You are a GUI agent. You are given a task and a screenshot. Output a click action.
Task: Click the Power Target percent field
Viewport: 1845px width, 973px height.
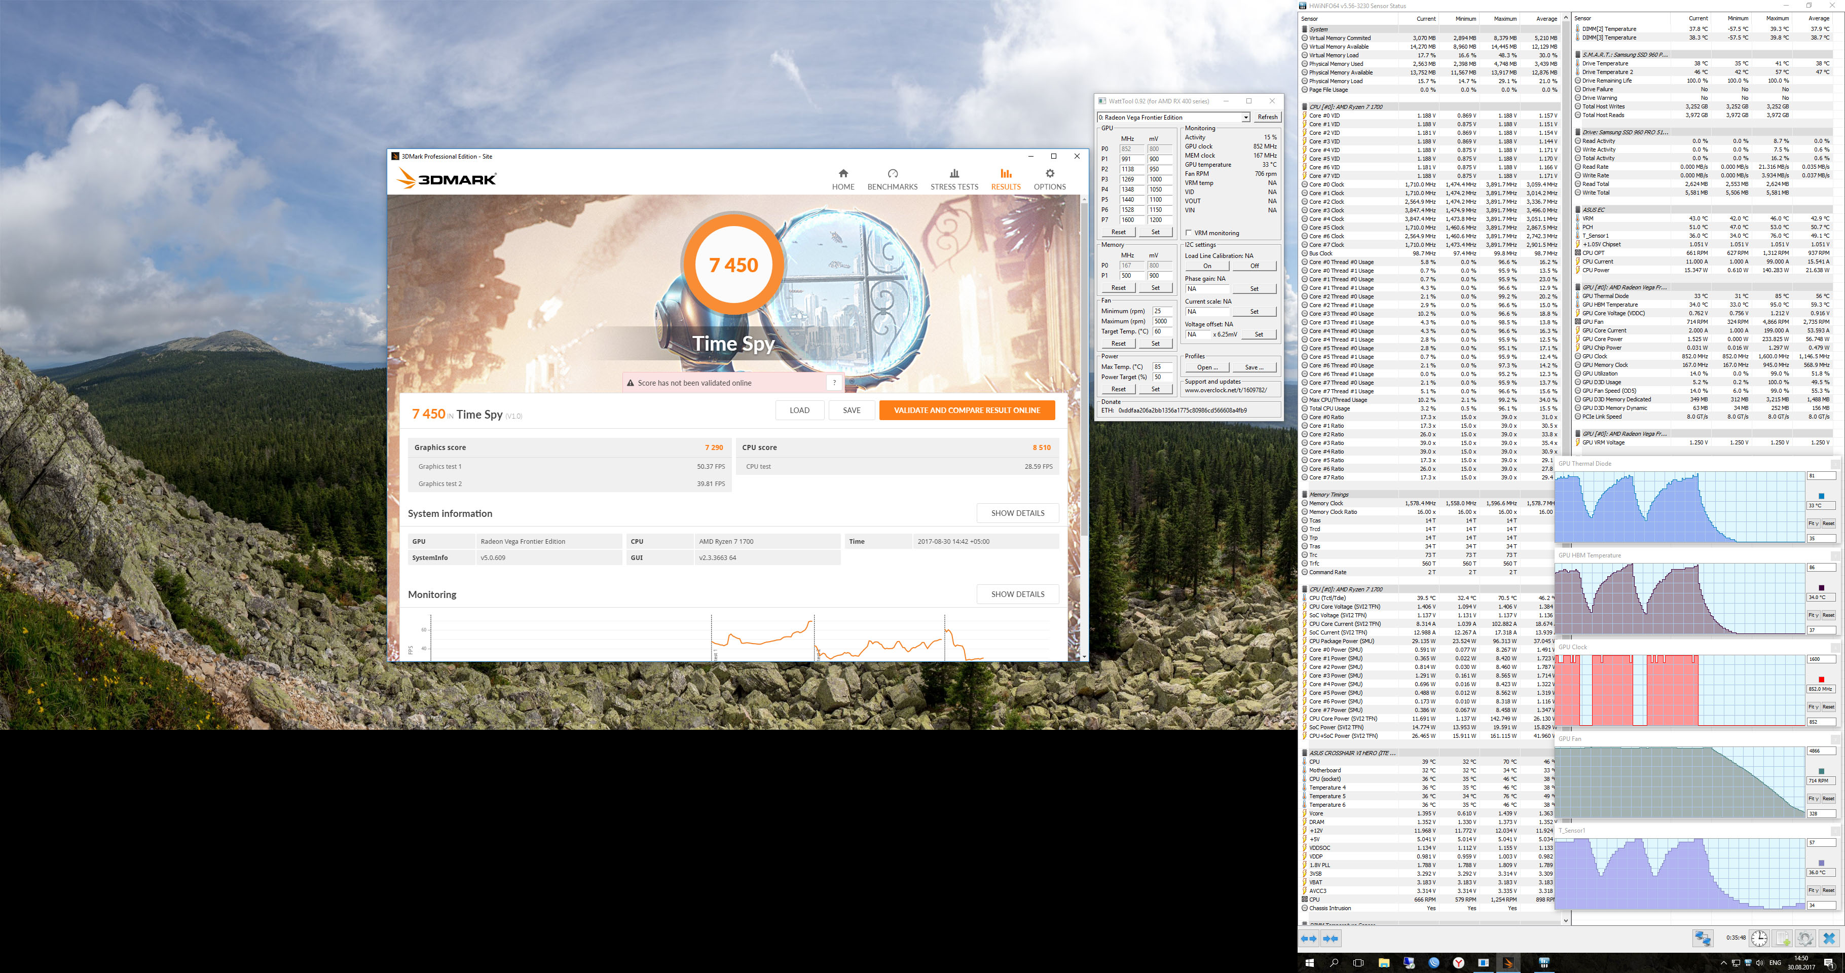[x=1162, y=377]
